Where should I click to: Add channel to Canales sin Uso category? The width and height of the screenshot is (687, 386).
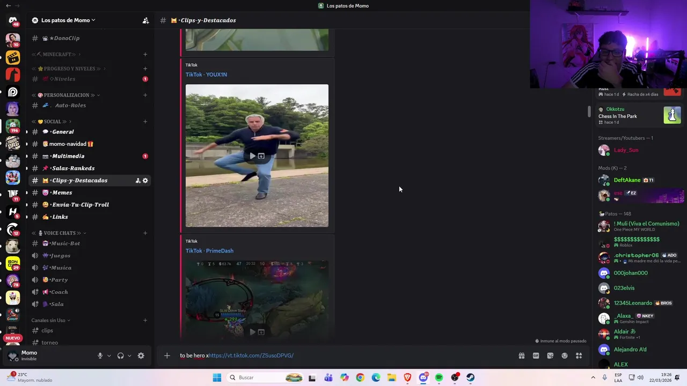click(145, 321)
